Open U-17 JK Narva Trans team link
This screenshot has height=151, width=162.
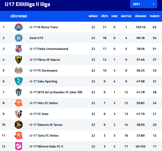coord(44,27)
